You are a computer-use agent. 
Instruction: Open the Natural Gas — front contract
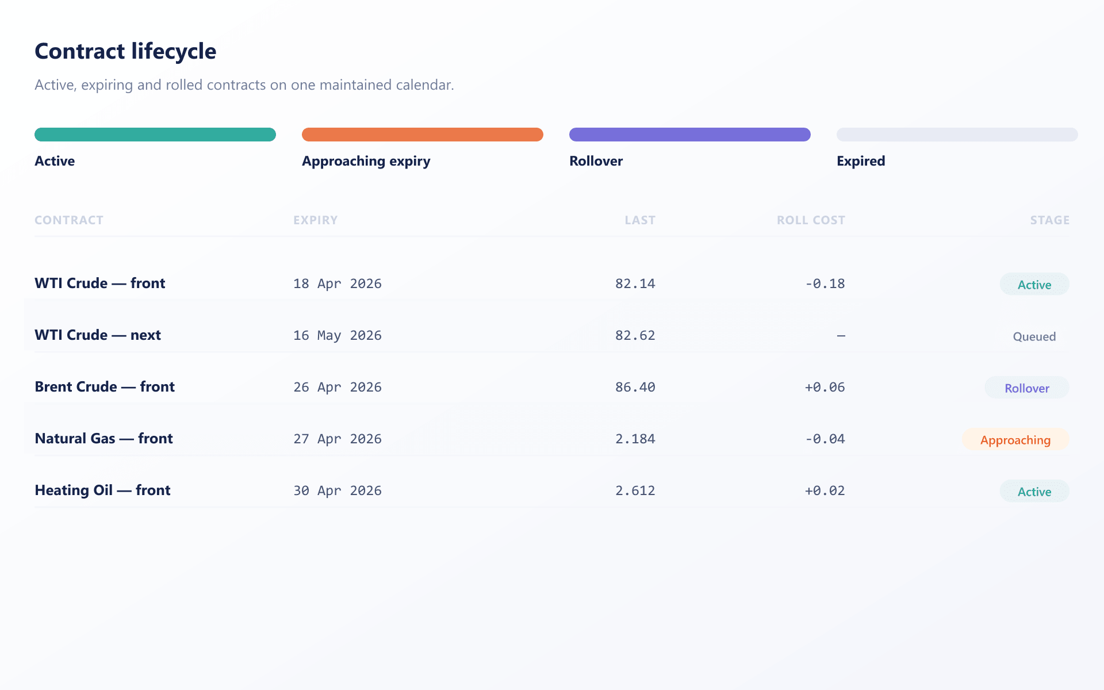click(103, 439)
